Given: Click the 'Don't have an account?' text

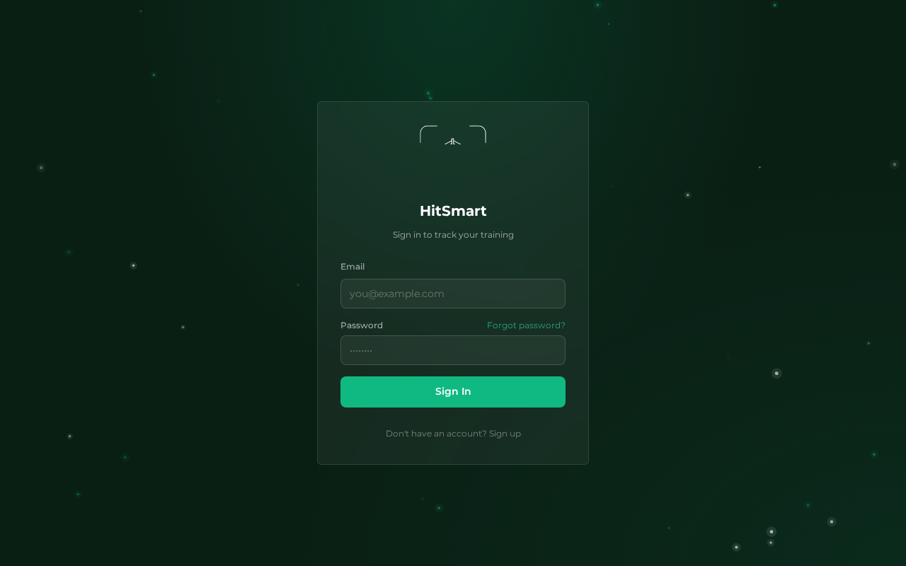Looking at the screenshot, I should pos(436,434).
